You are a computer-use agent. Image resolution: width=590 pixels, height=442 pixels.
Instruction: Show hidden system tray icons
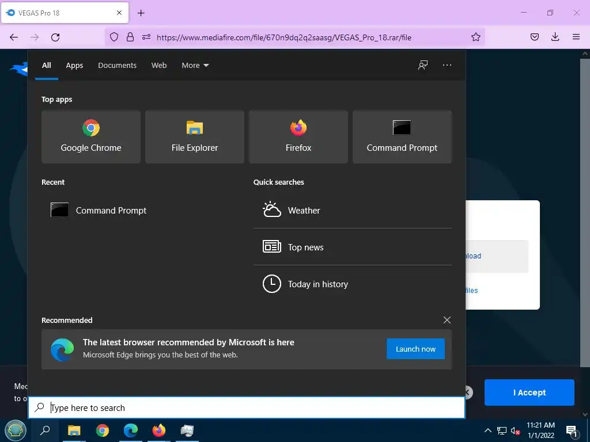tap(487, 430)
